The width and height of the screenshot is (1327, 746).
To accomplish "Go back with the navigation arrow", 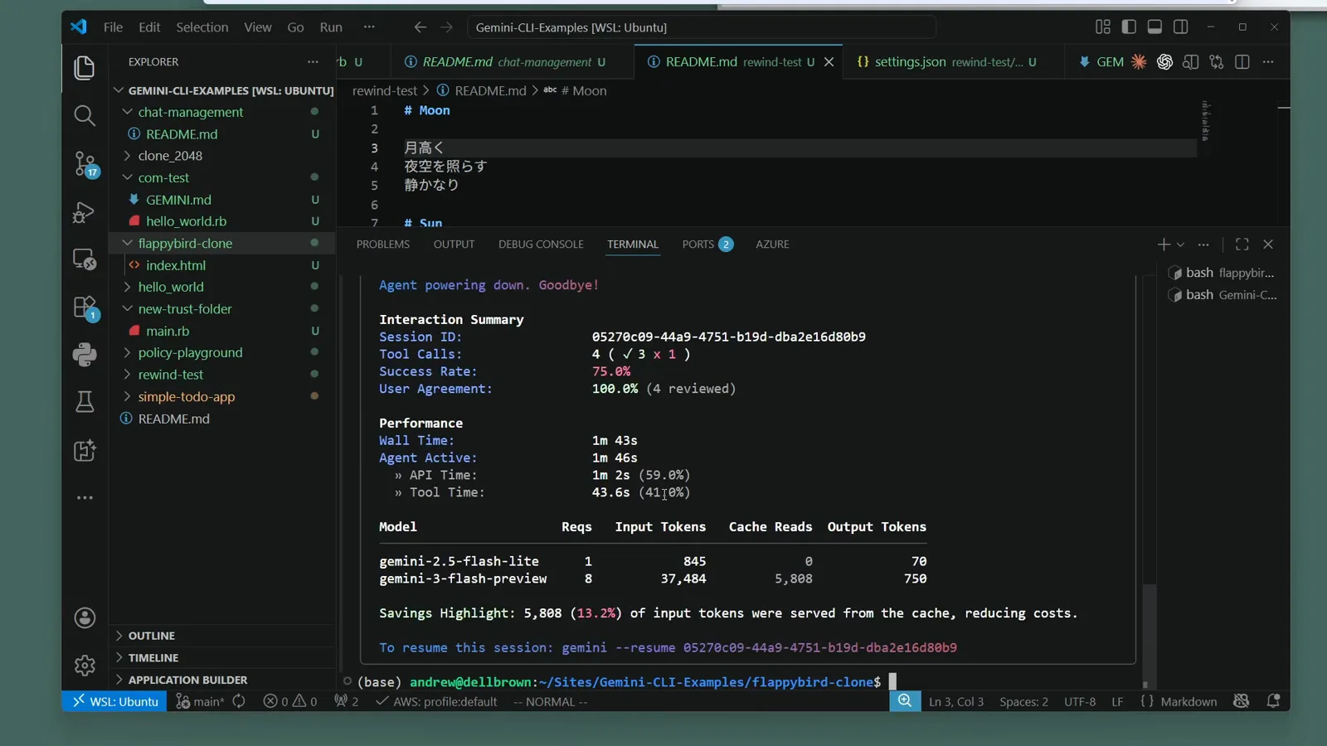I will [420, 27].
